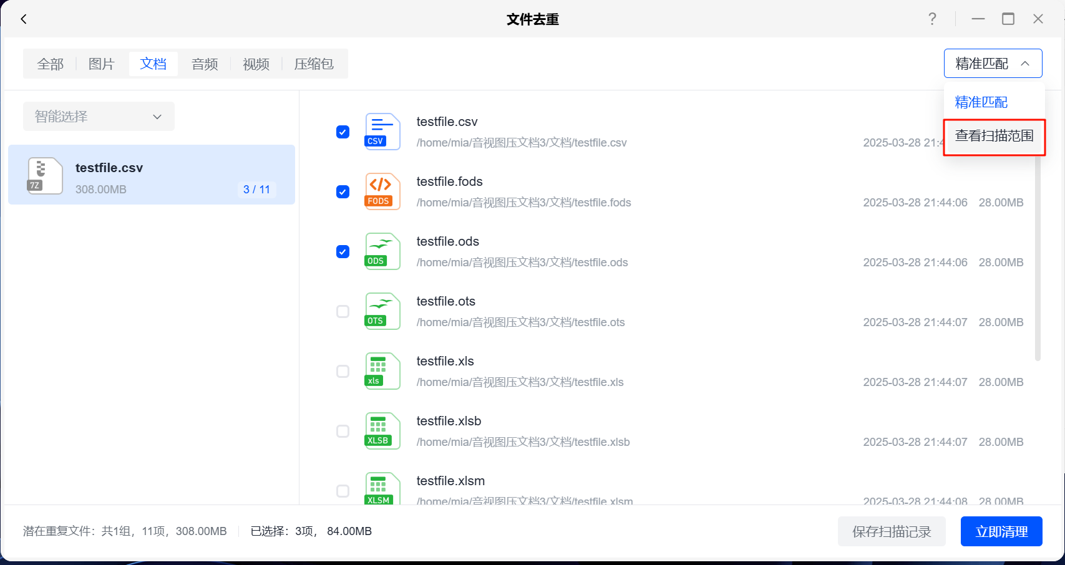This screenshot has height=565, width=1065.
Task: Switch to the 图片 tab
Action: [x=102, y=64]
